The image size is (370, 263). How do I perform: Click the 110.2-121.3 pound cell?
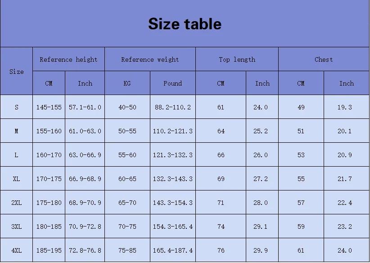(x=173, y=131)
